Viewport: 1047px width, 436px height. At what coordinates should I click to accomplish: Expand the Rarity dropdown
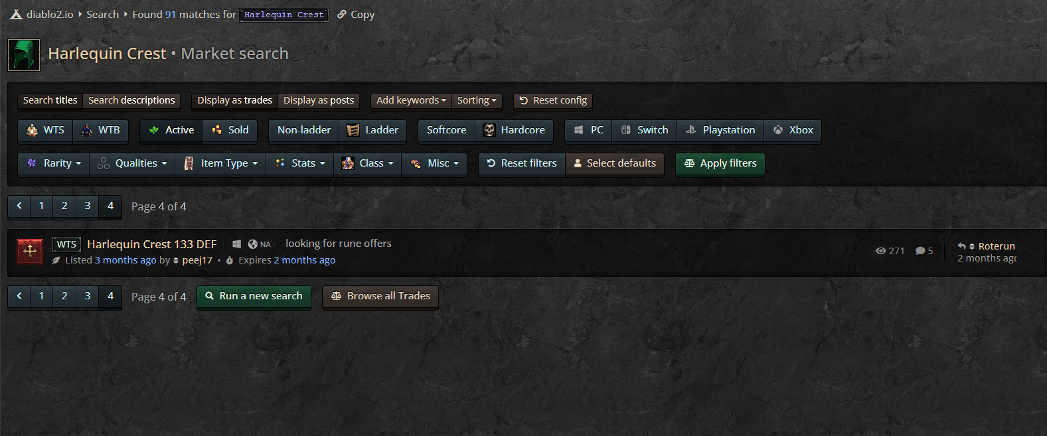pyautogui.click(x=53, y=163)
